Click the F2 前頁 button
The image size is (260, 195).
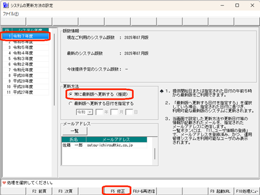[x=39, y=191]
